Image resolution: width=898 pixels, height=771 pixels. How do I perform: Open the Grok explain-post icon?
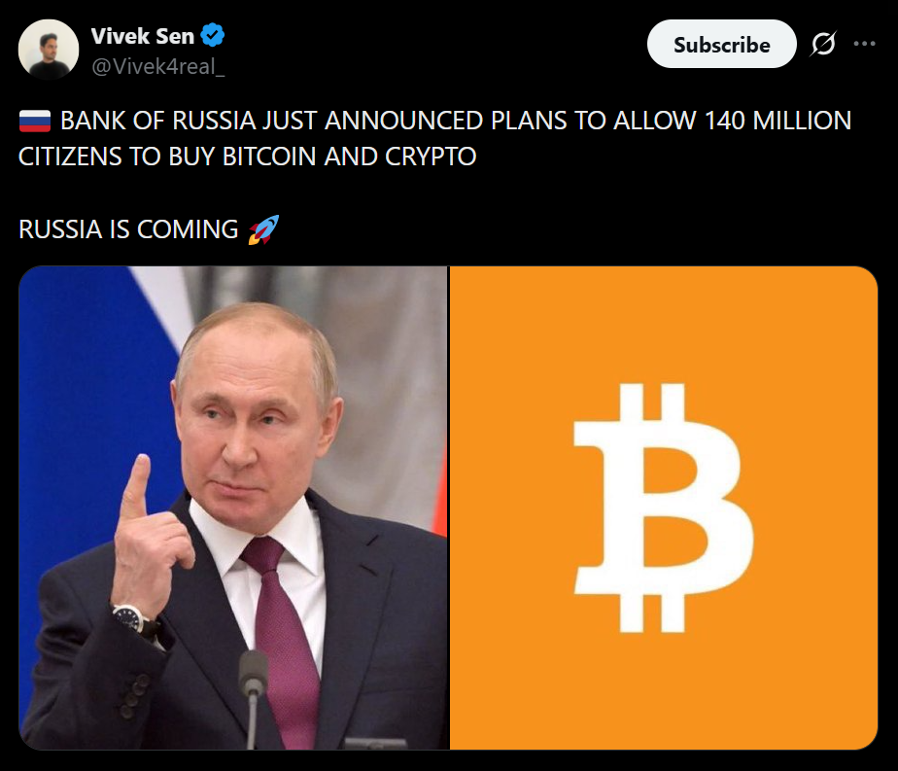tap(823, 44)
